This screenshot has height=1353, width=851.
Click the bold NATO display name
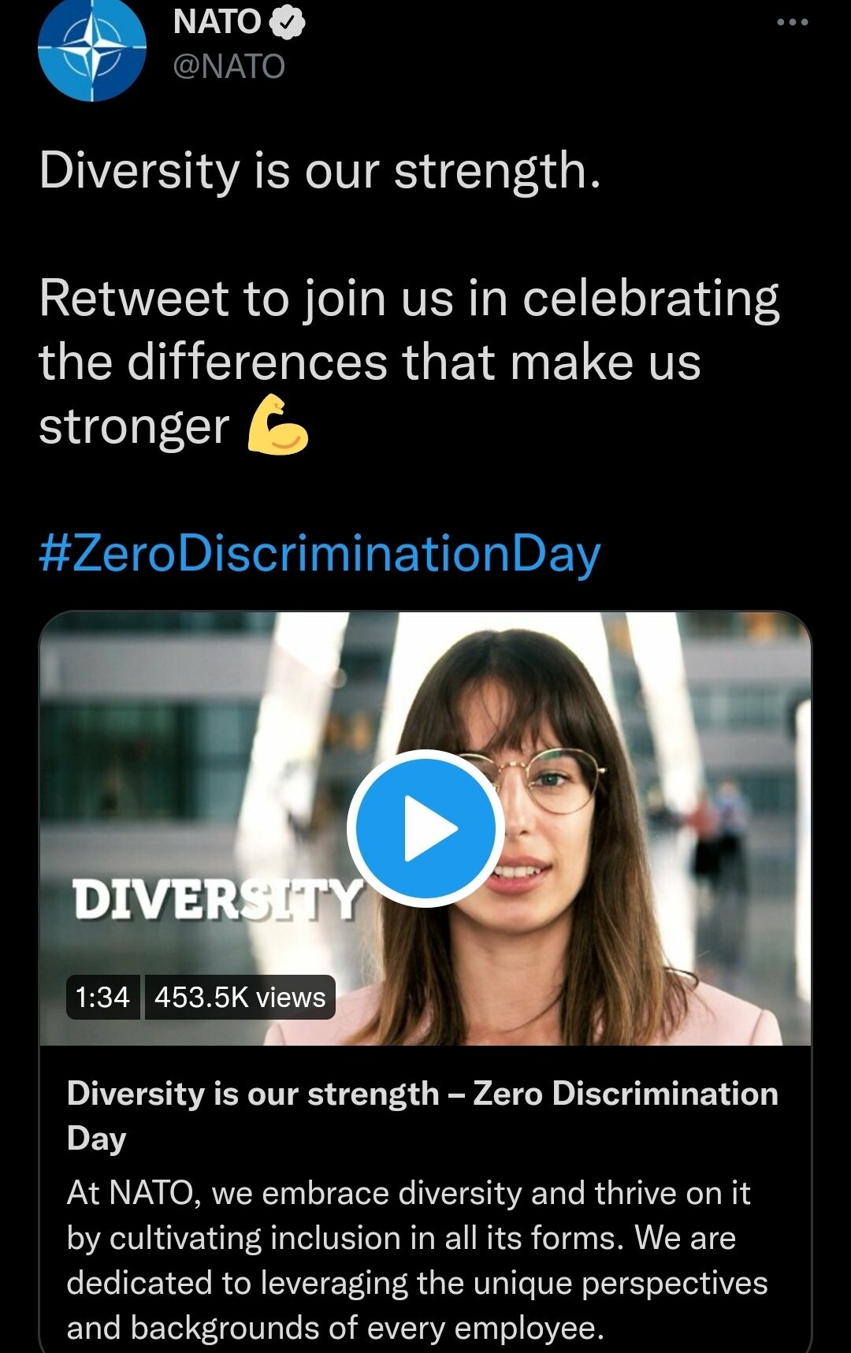217,22
